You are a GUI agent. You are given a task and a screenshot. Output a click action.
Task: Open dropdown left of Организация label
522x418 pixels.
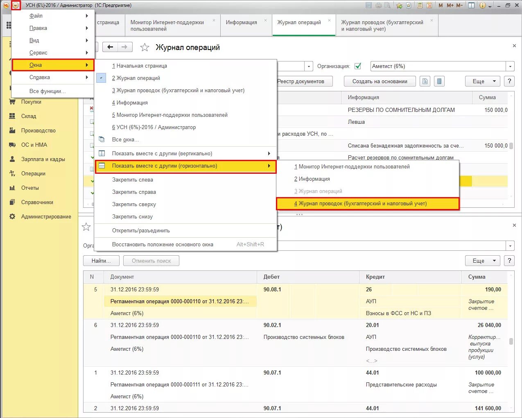click(309, 66)
